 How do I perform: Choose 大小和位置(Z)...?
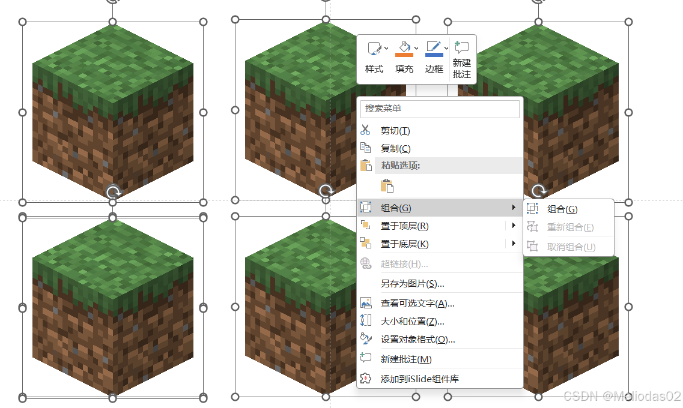440,322
